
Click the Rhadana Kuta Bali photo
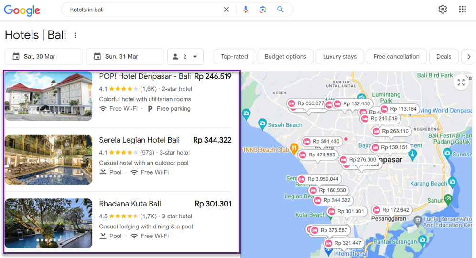(x=49, y=223)
